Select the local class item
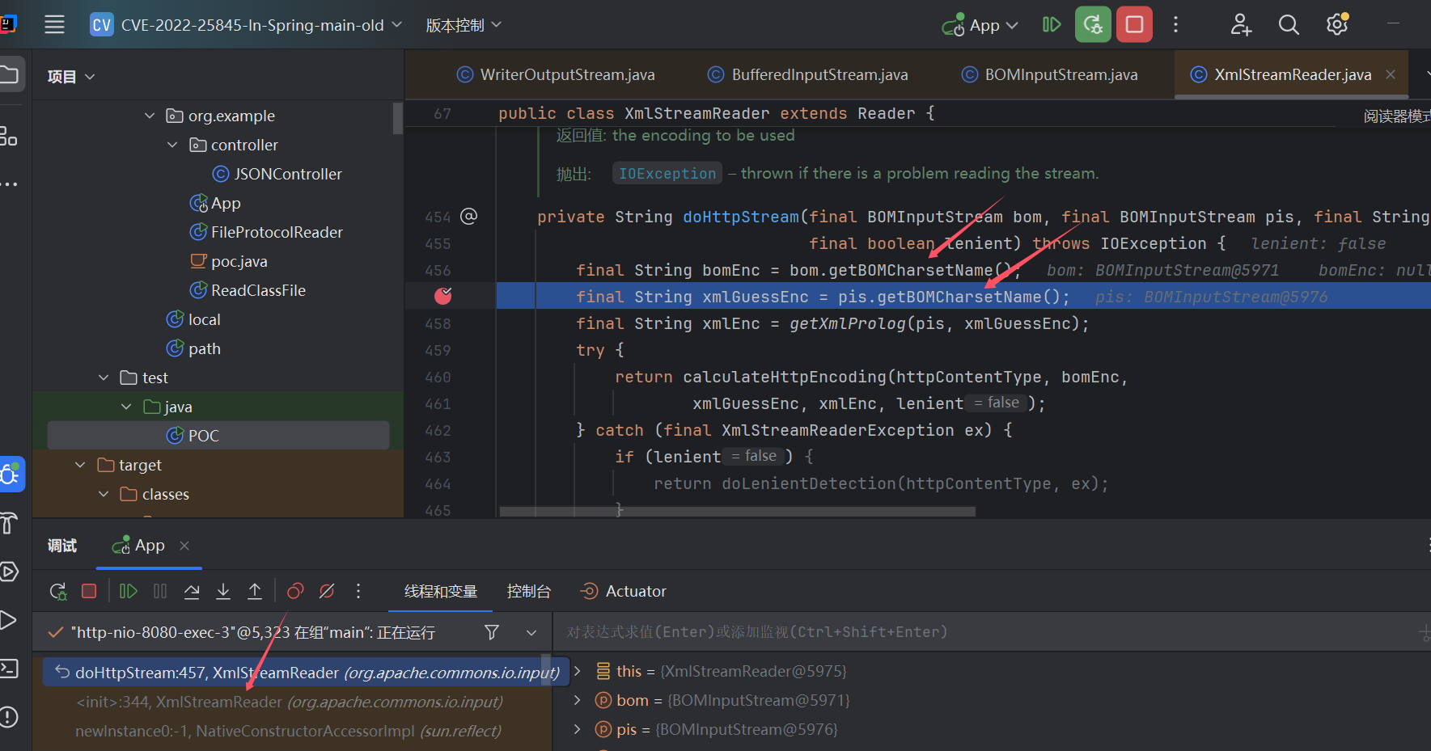Viewport: 1431px width, 751px height. pos(193,319)
